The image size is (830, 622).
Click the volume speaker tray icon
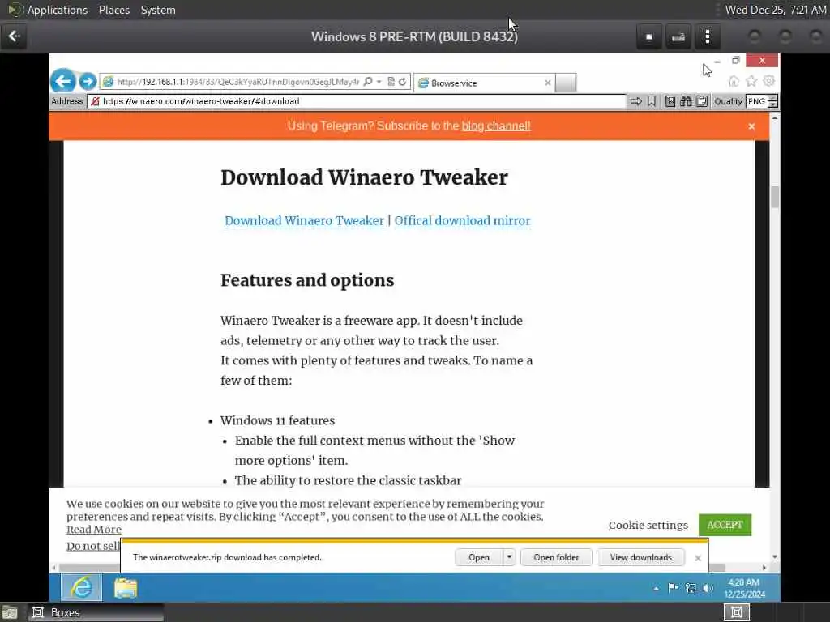click(x=708, y=588)
